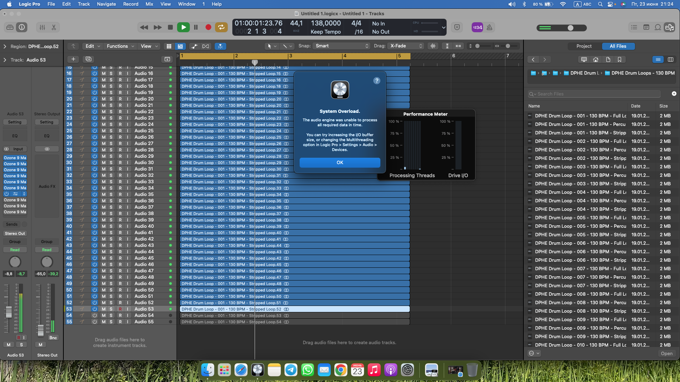Toggle the Cycle loop button
This screenshot has height=382, width=680.
(221, 27)
